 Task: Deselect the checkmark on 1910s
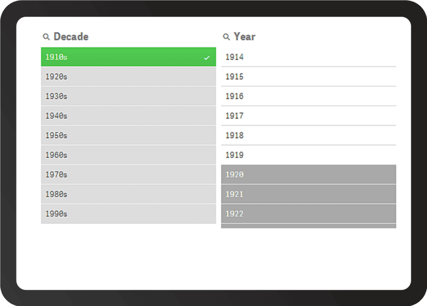206,57
